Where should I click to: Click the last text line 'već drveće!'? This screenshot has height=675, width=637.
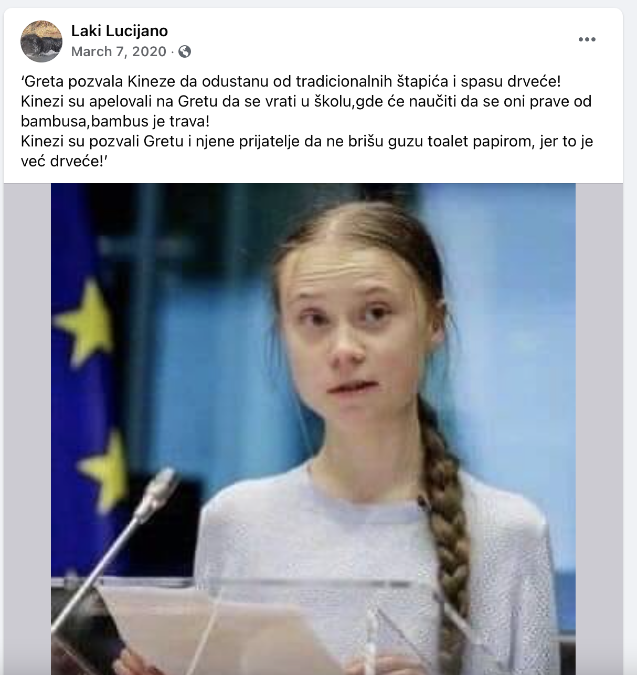[x=64, y=161]
